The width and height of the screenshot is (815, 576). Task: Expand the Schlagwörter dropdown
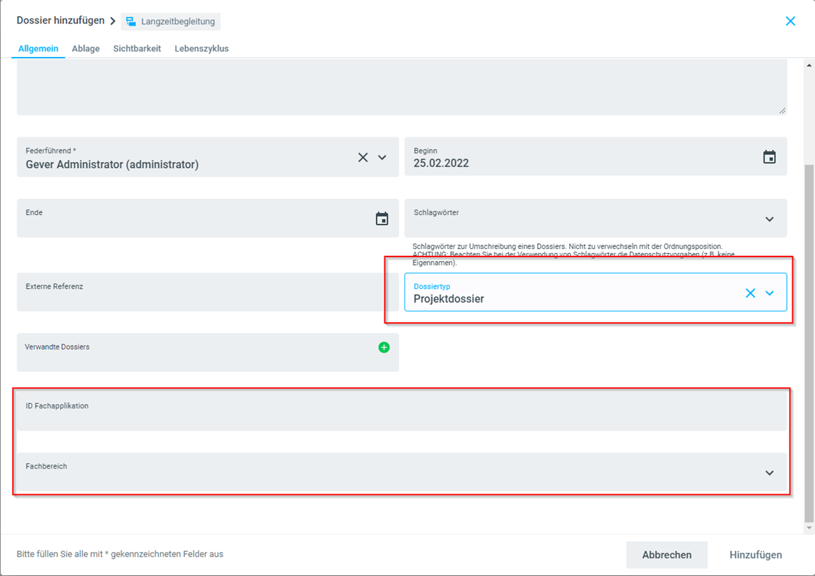pos(769,219)
